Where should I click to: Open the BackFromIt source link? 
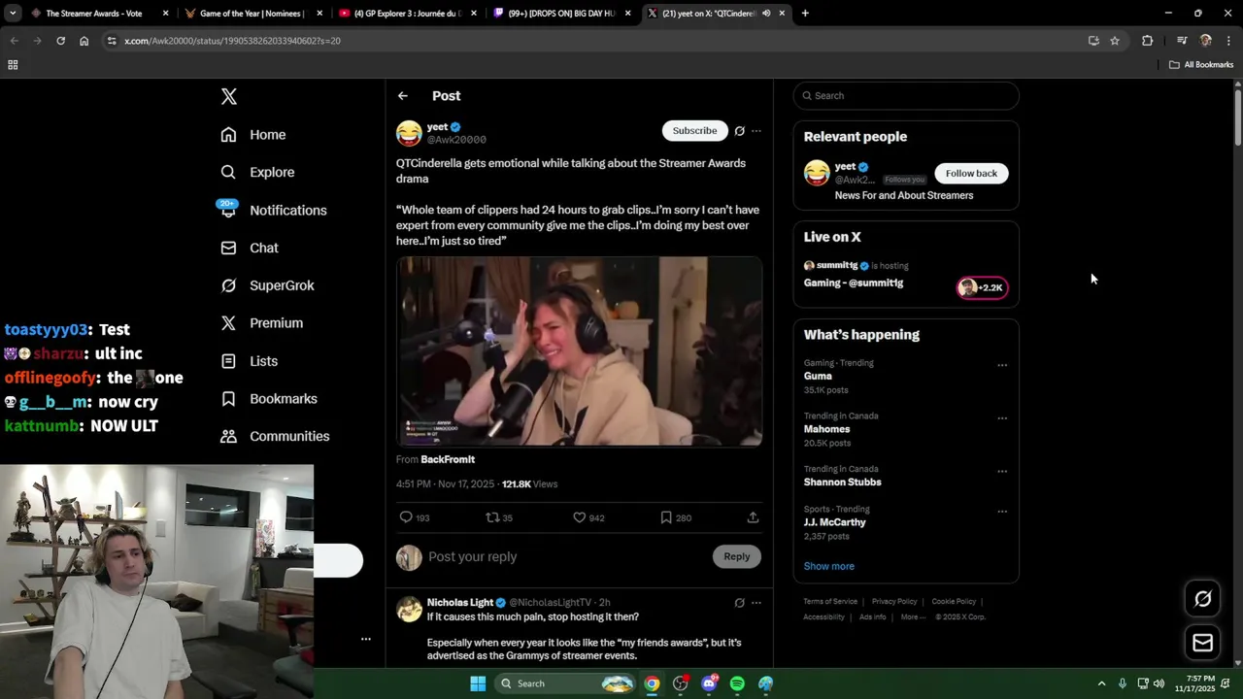(448, 459)
